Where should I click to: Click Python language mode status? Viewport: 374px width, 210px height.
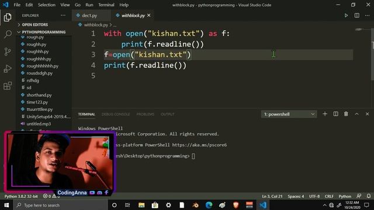[345, 196]
